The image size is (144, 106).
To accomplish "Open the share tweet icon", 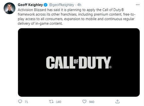I will pyautogui.click(x=118, y=101).
